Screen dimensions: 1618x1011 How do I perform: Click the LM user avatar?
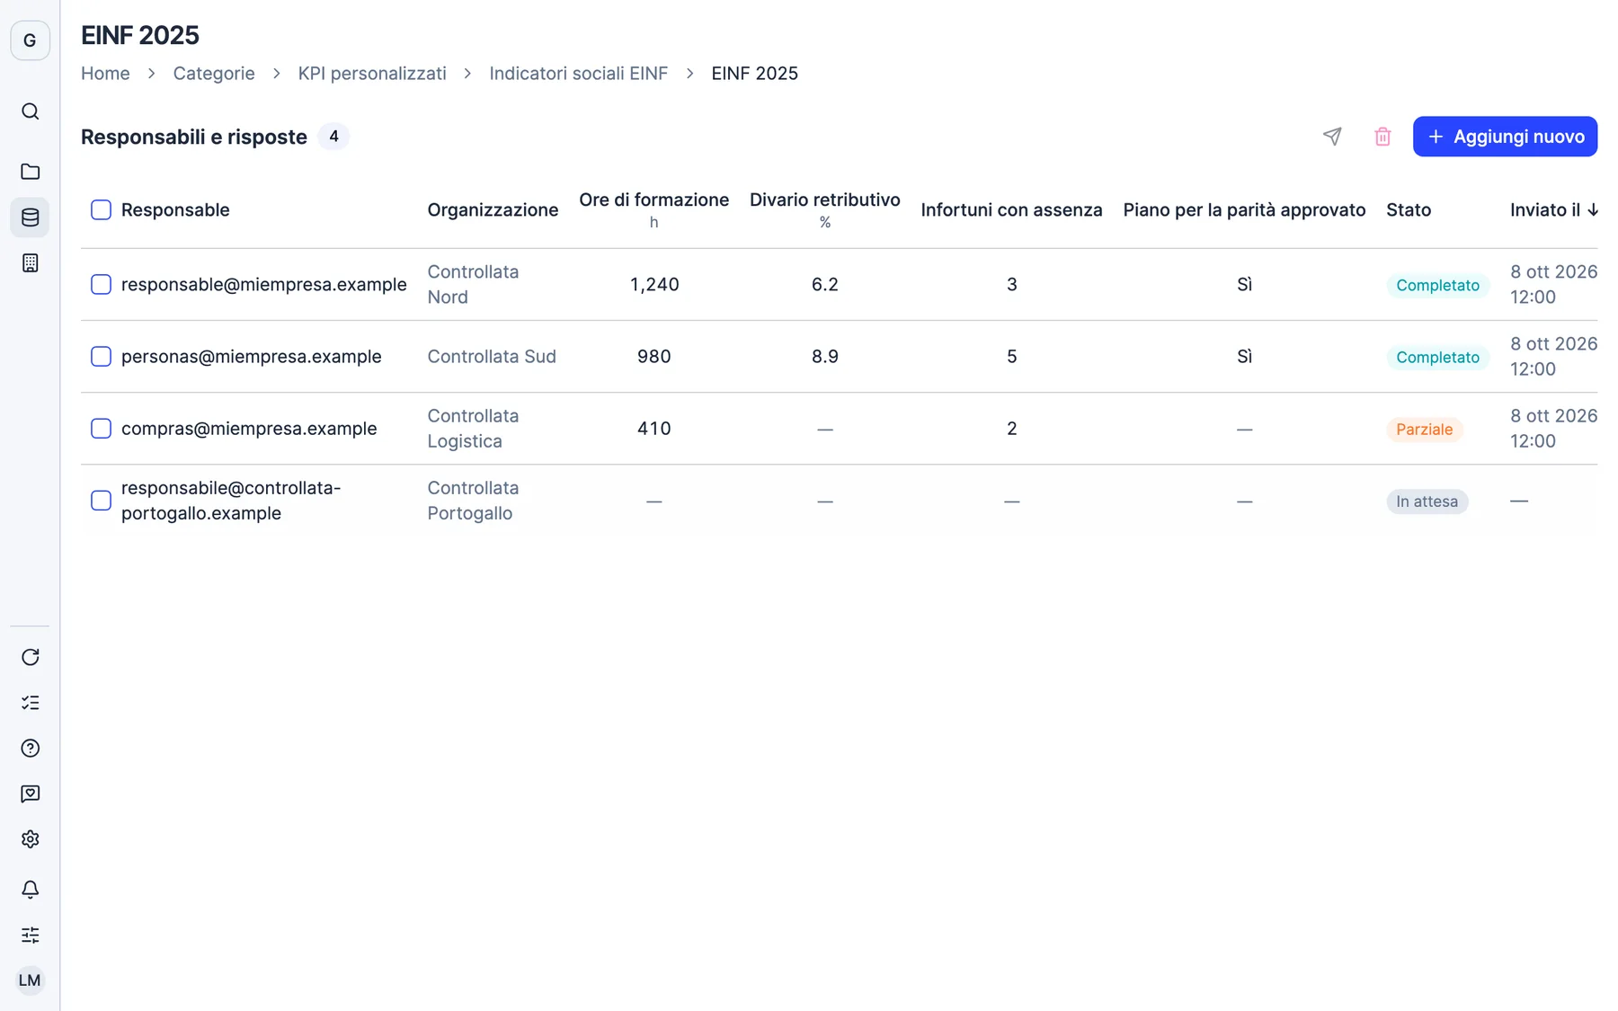coord(30,980)
